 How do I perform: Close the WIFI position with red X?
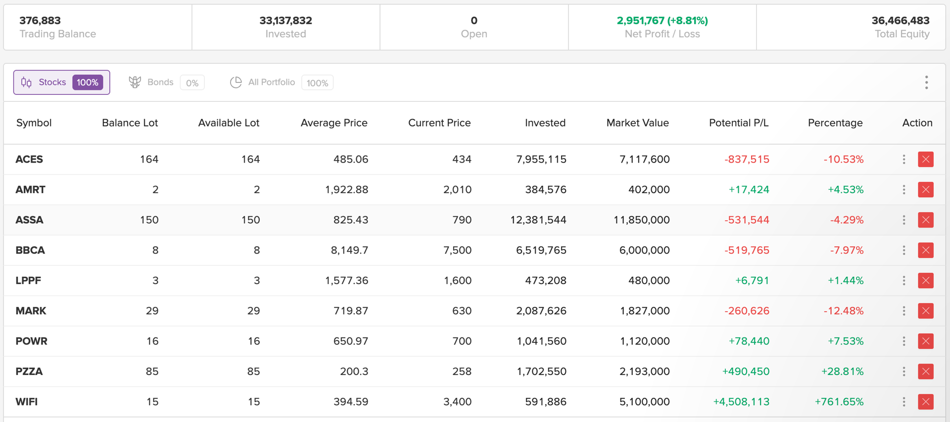click(925, 402)
